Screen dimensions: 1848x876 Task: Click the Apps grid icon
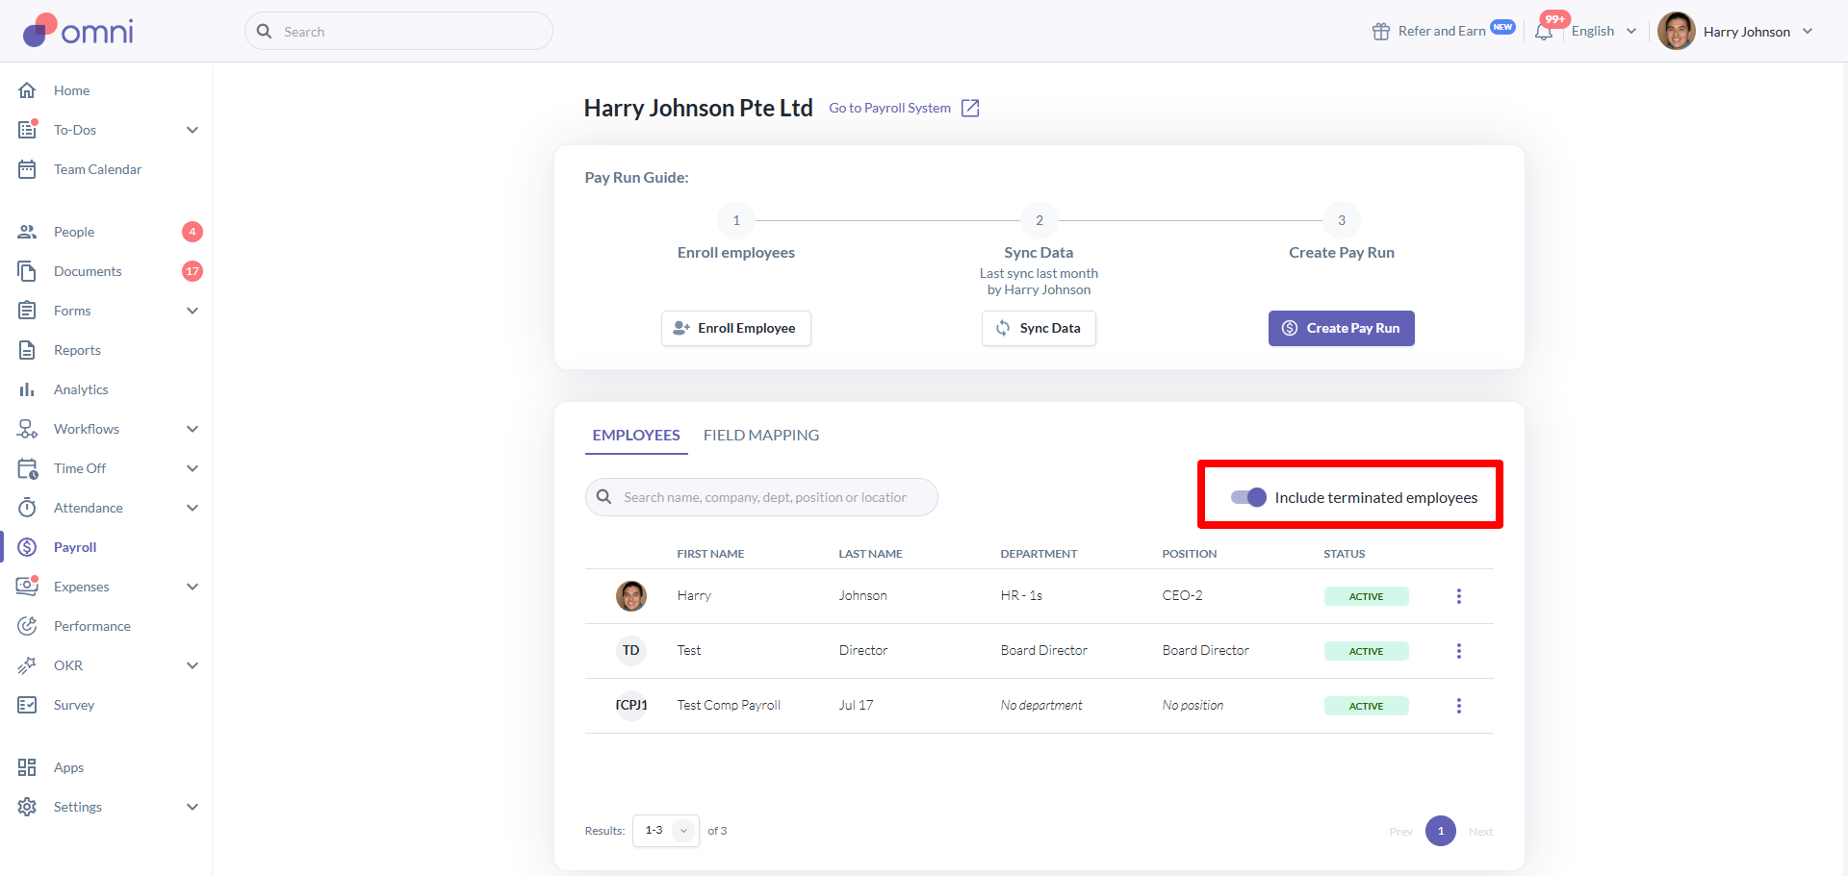pos(27,767)
